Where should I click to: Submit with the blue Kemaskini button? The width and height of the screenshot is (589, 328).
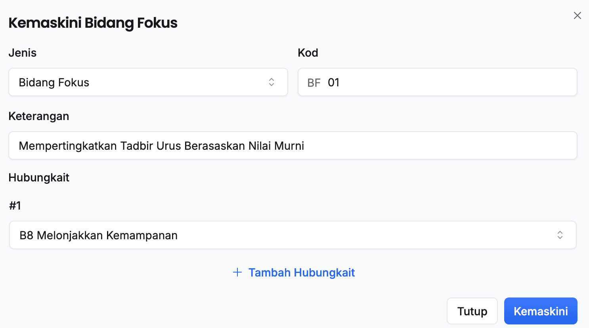541,311
